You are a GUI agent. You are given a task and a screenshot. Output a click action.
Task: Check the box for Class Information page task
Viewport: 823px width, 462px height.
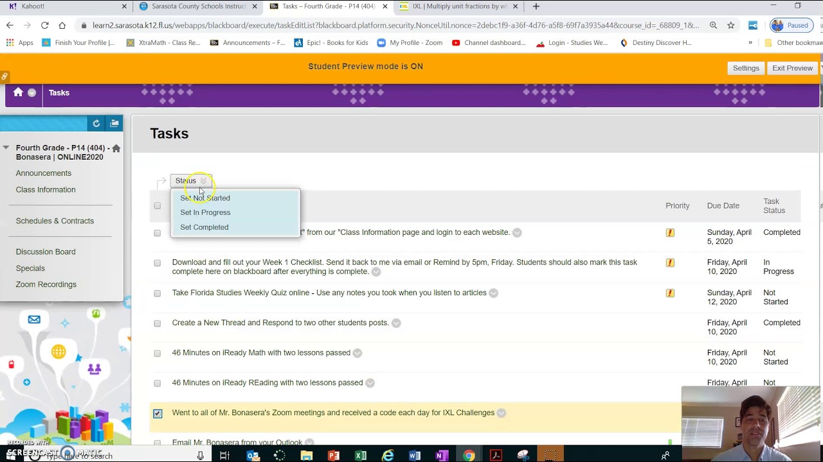click(158, 233)
